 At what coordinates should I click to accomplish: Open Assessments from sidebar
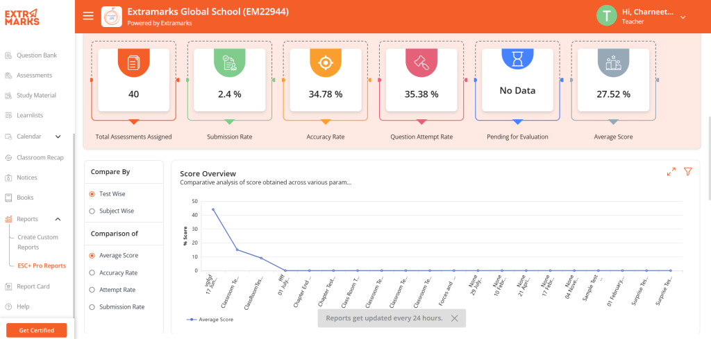(35, 76)
